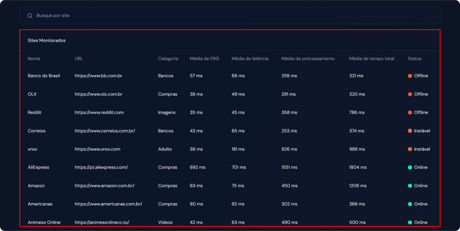
Task: Select the Banco do Brasil name cell
Action: coord(44,76)
